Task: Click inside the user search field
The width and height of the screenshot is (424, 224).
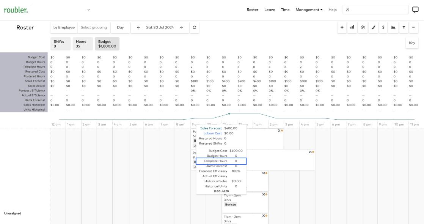Action: point(375,10)
